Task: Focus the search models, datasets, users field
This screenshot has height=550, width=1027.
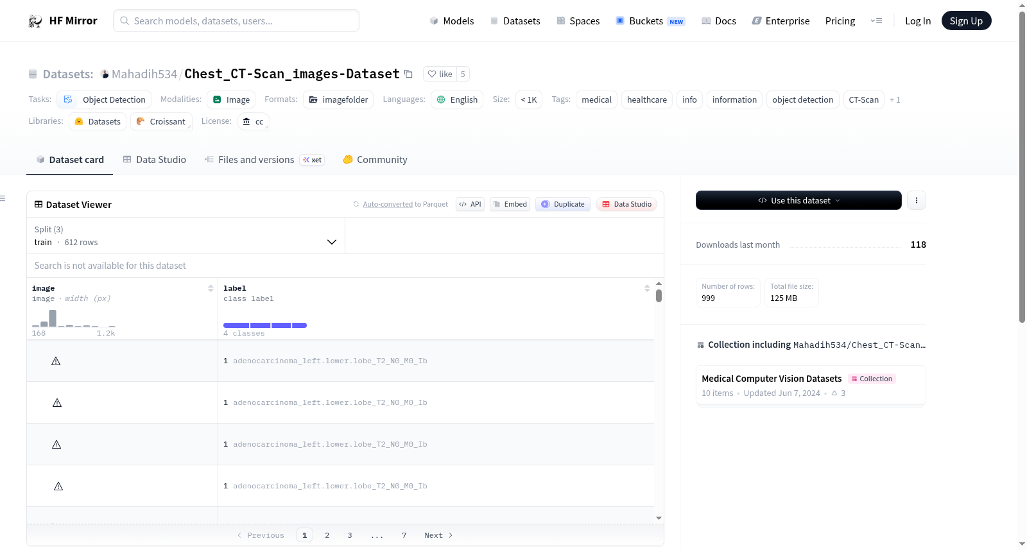Action: tap(236, 21)
